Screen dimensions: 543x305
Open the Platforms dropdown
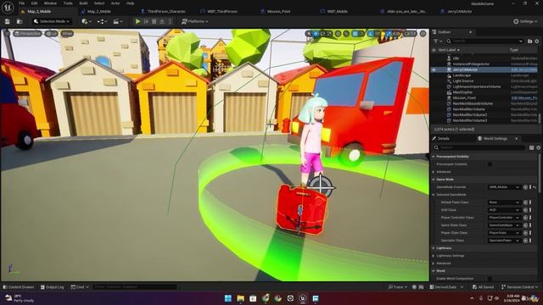[195, 21]
